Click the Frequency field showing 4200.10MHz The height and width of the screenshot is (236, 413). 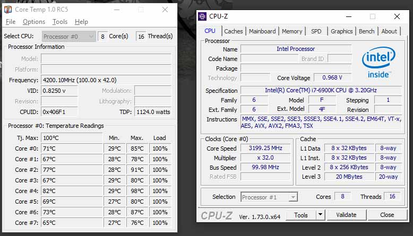(x=106, y=80)
